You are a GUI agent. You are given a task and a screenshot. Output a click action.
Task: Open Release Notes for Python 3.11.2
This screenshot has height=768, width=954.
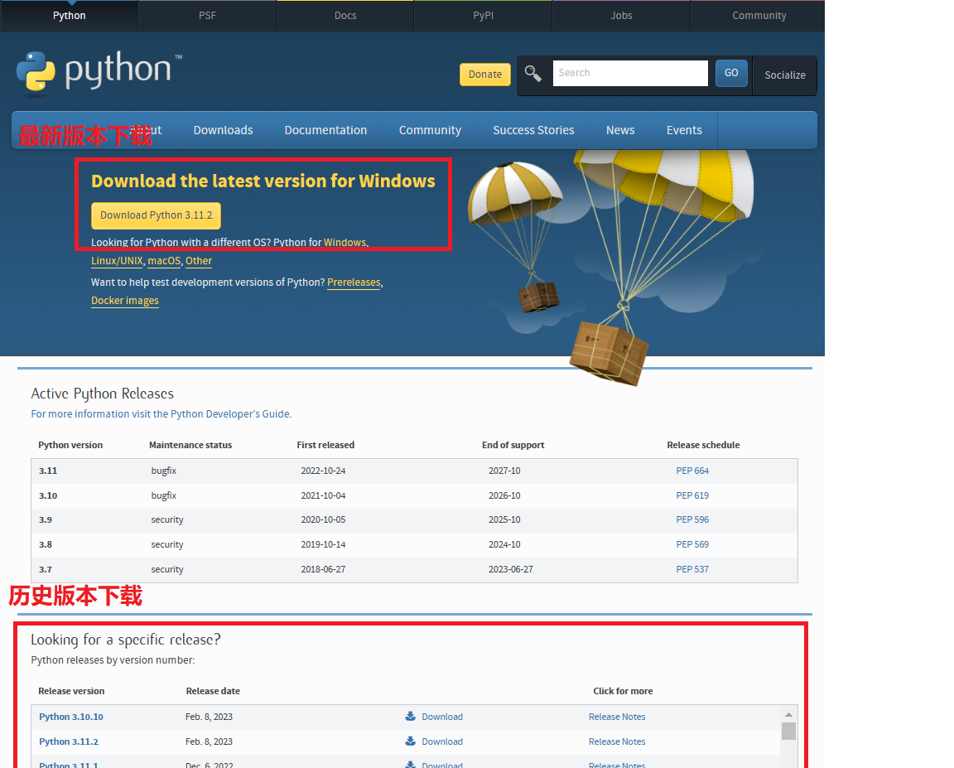coord(617,741)
